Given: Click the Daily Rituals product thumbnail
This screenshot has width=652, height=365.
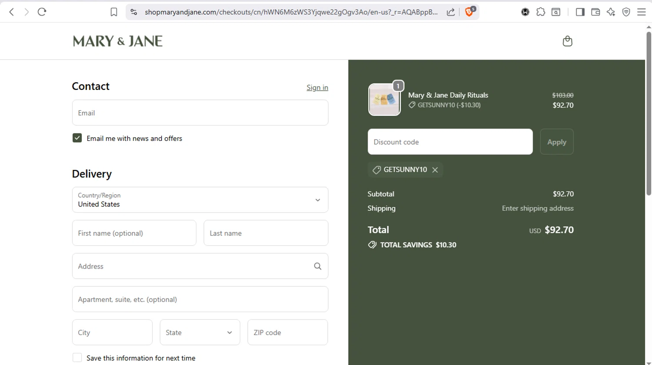Looking at the screenshot, I should coord(384,100).
